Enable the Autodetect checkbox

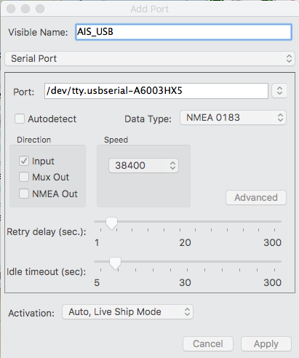(20, 119)
